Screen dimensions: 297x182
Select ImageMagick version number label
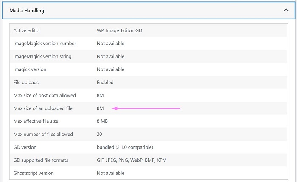45,44
